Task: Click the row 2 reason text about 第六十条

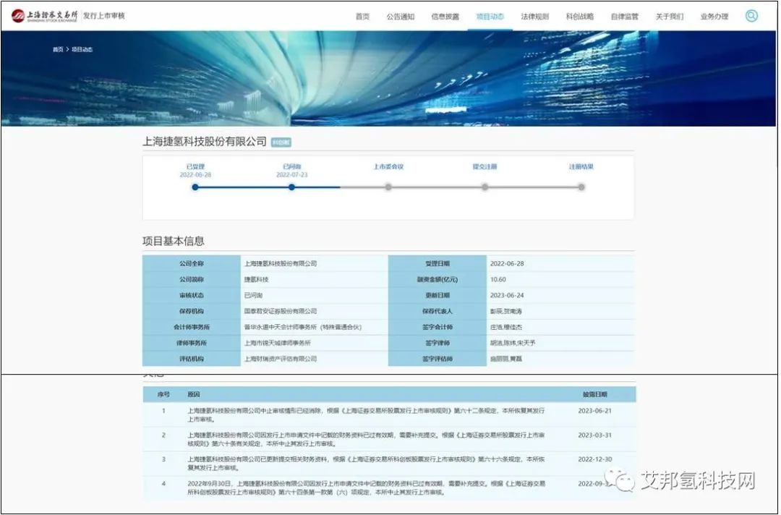Action: point(366,439)
